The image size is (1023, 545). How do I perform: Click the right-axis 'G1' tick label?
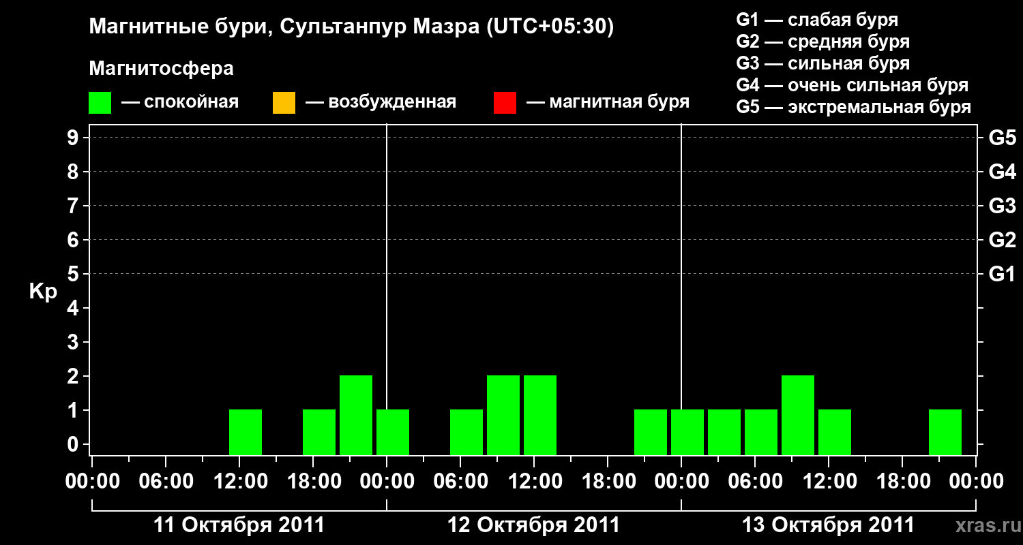[x=1002, y=274]
